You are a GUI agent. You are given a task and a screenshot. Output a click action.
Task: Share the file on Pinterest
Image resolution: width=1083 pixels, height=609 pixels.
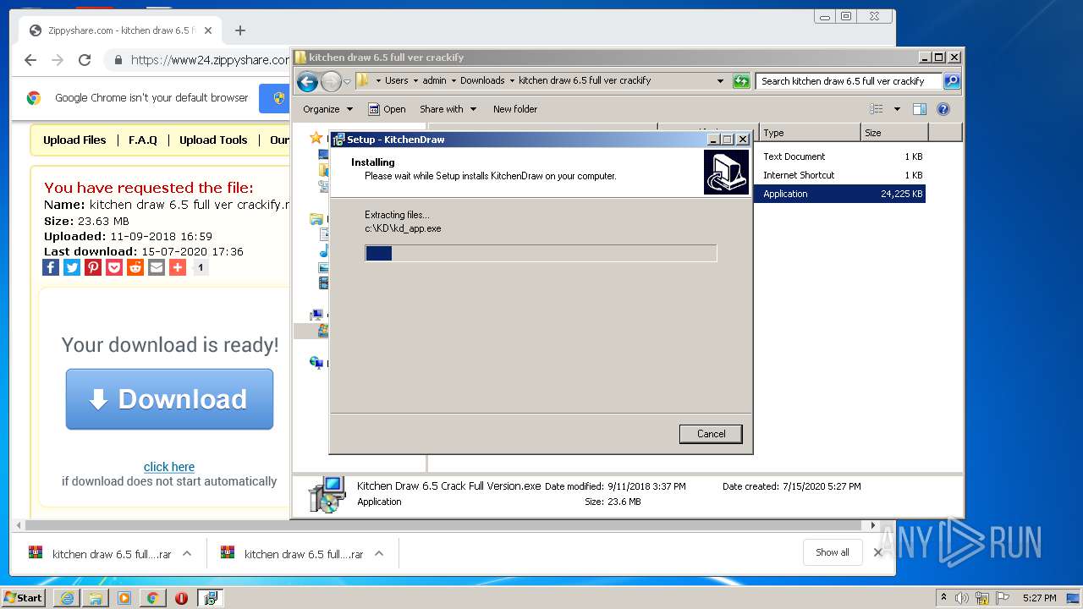click(93, 267)
